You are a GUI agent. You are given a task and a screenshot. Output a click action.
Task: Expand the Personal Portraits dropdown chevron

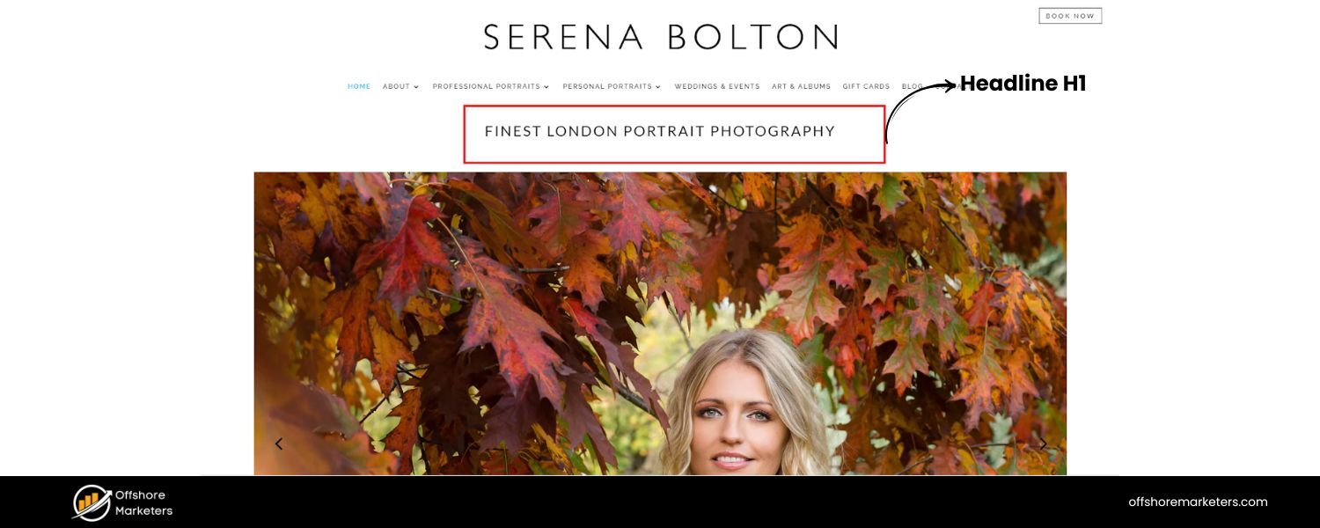click(x=659, y=87)
